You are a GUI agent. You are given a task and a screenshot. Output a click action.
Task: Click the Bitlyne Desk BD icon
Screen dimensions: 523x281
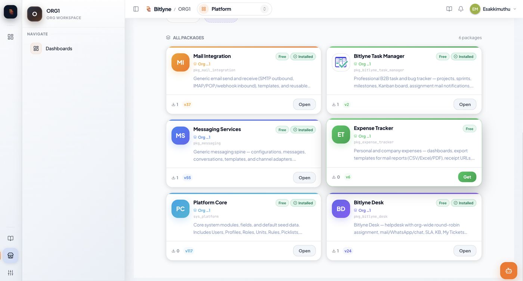pyautogui.click(x=341, y=209)
